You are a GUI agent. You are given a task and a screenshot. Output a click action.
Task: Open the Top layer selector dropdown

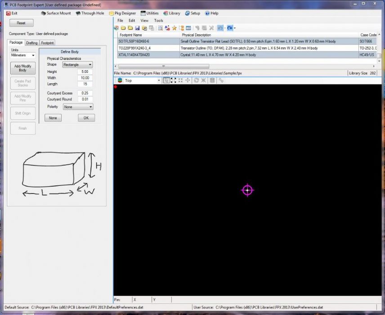tap(139, 81)
